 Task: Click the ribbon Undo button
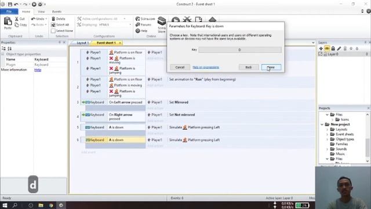click(38, 19)
